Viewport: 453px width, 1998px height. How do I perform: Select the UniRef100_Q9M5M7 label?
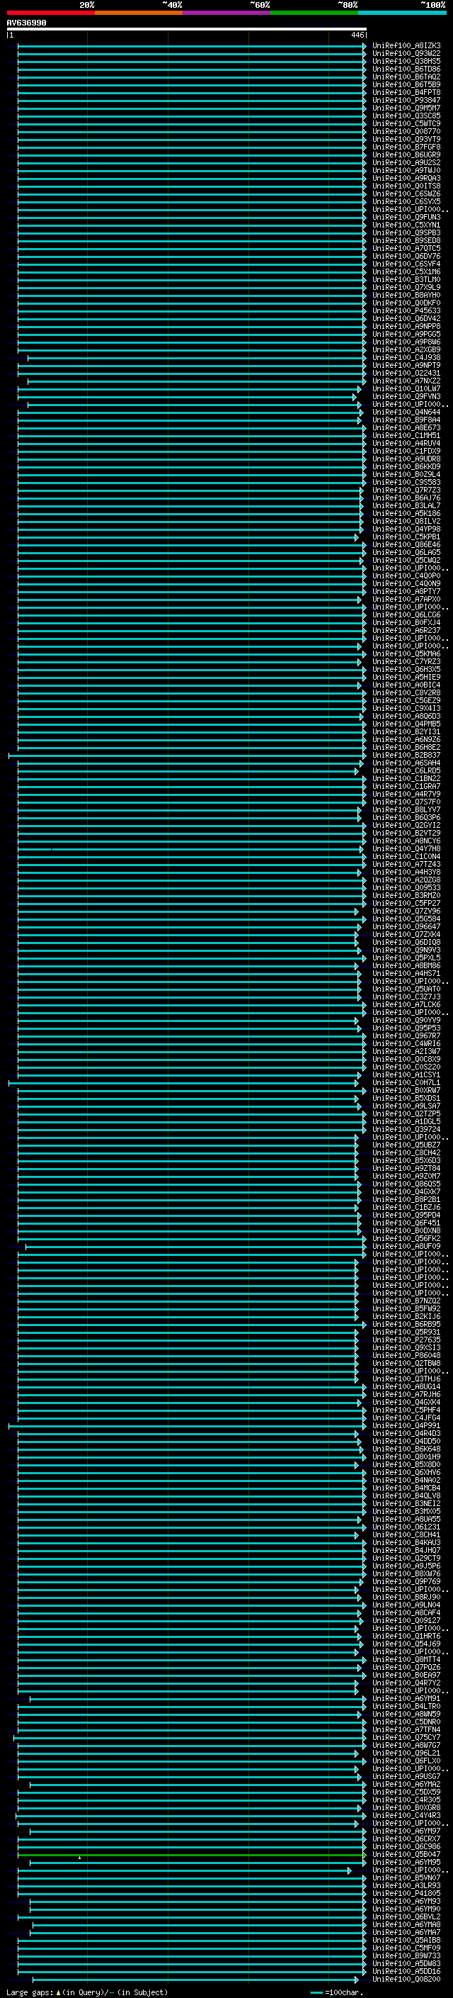(406, 108)
